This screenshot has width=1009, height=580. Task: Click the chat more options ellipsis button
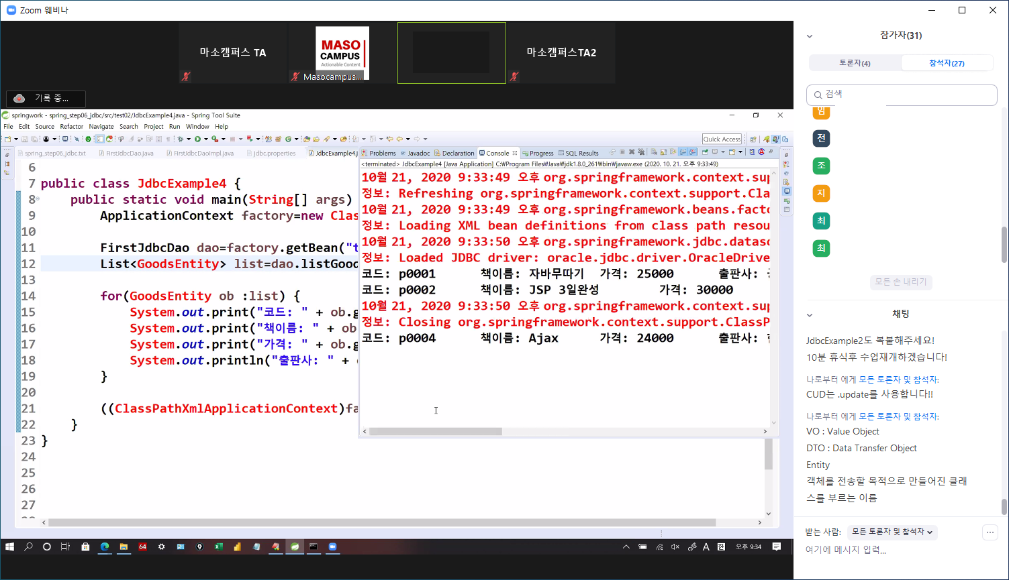pyautogui.click(x=990, y=532)
